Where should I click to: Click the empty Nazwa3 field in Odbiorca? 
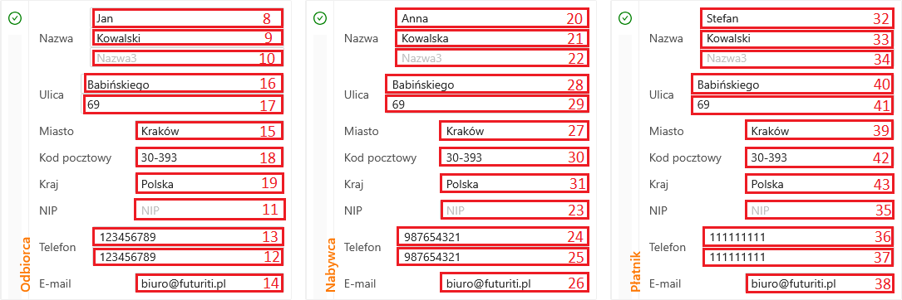point(188,58)
